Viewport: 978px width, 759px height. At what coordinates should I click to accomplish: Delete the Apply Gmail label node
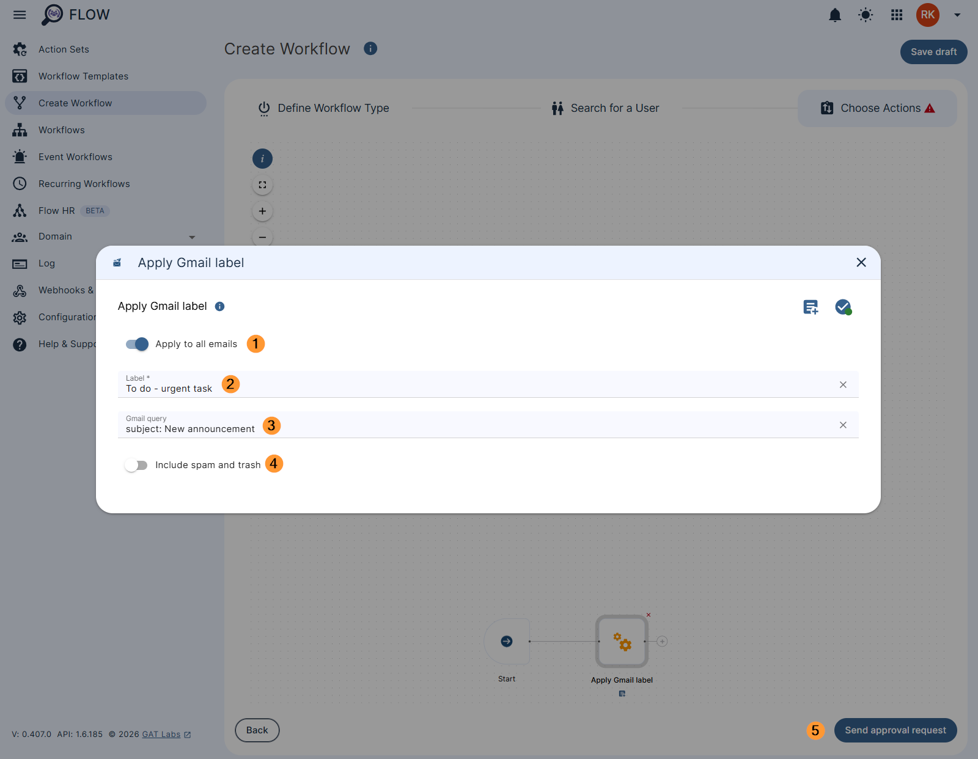tap(649, 615)
